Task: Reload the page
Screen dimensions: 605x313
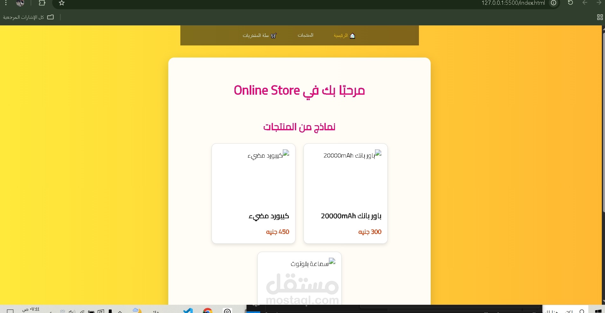Action: pos(570,3)
